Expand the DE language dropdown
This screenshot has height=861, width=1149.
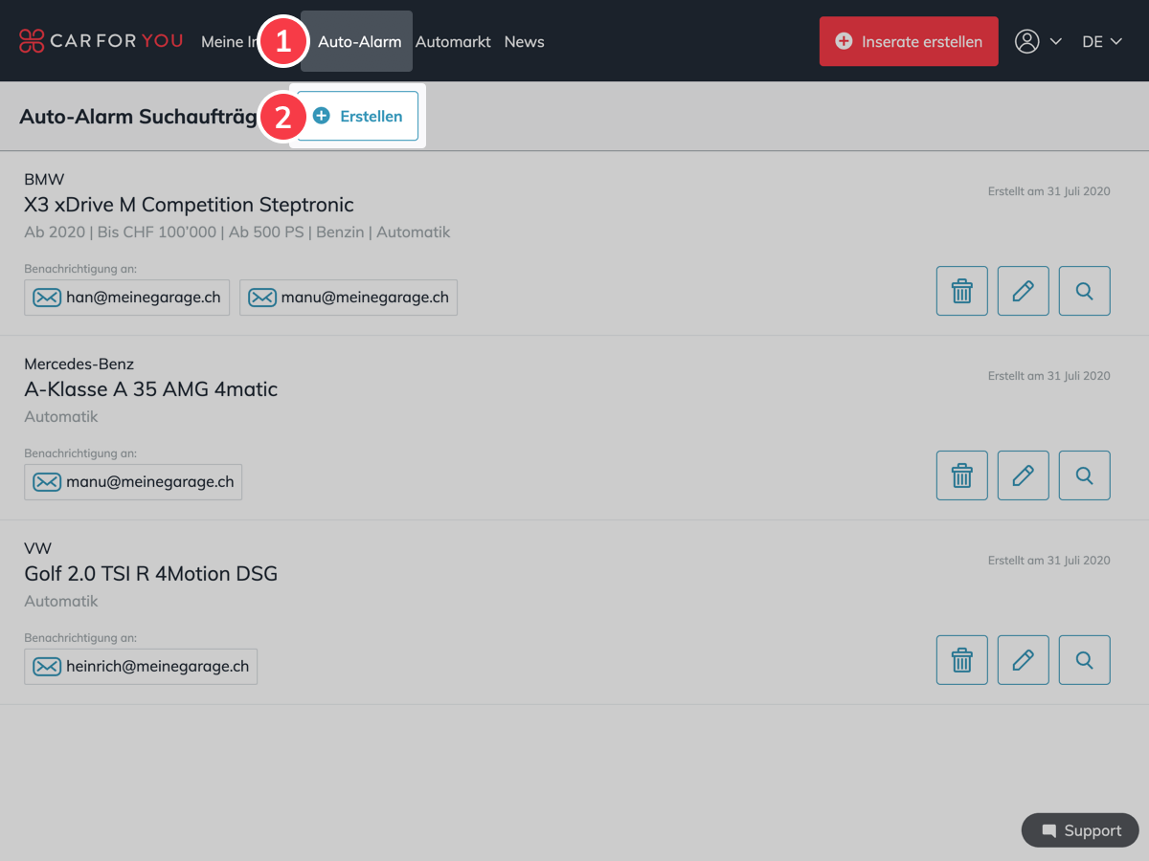1102,42
